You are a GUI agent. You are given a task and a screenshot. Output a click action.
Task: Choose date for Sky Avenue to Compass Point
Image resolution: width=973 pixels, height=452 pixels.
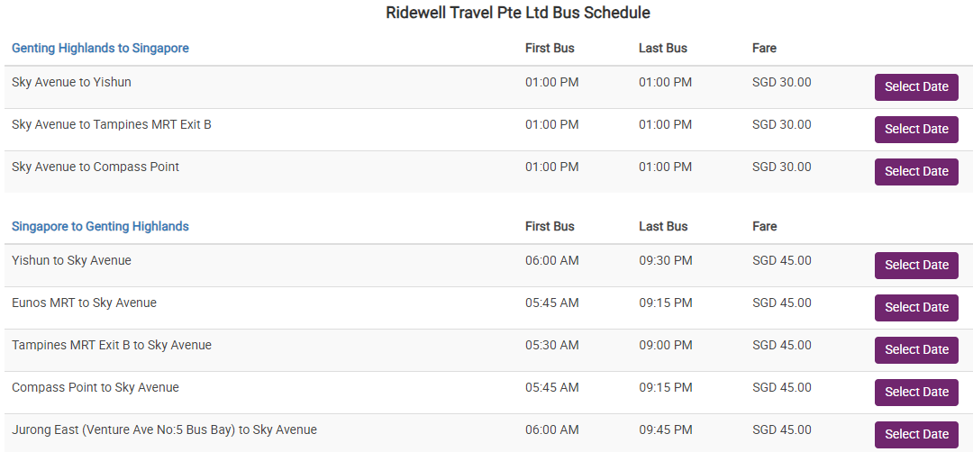click(916, 172)
